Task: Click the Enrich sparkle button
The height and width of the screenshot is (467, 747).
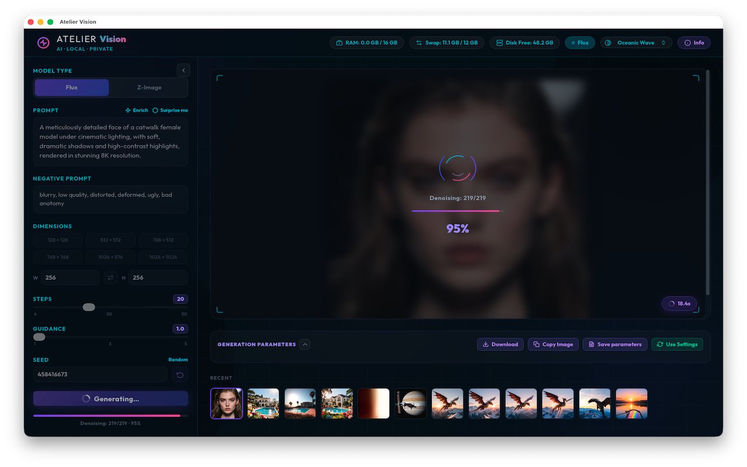Action: (x=137, y=110)
